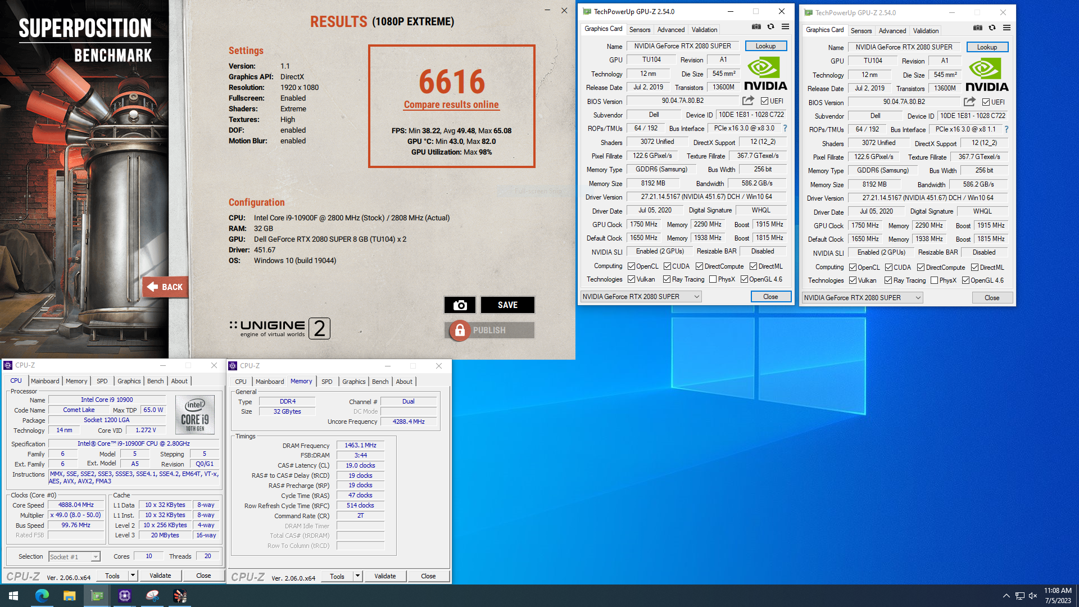The image size is (1079, 607).
Task: Click Intel Core i9 logo in CPU-Z
Action: coord(195,414)
